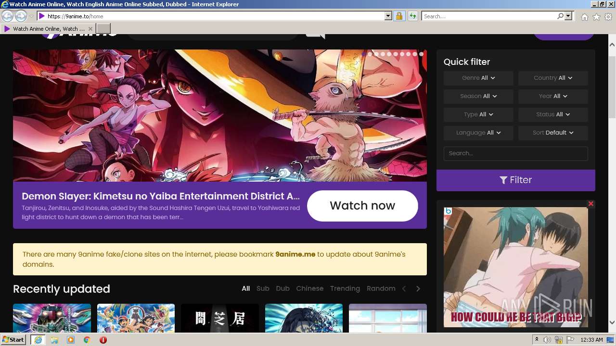The width and height of the screenshot is (616, 346).
Task: Select the Trending tab
Action: tap(345, 288)
